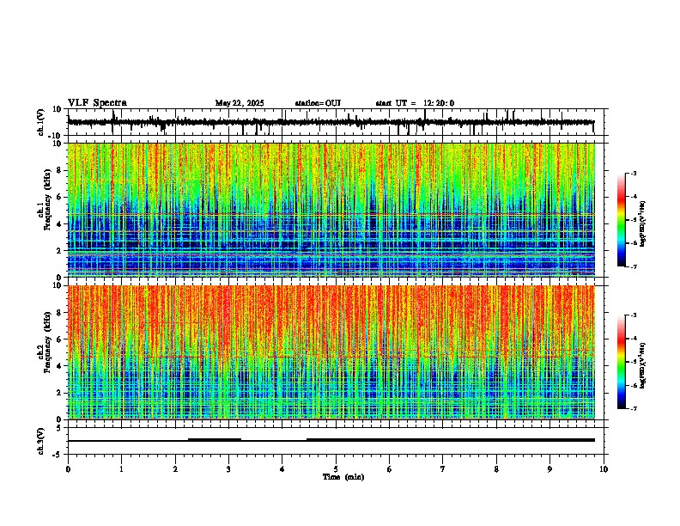The width and height of the screenshot is (680, 526).
Task: Click the "start UT = 12:20:0" text
Action: tap(415, 103)
